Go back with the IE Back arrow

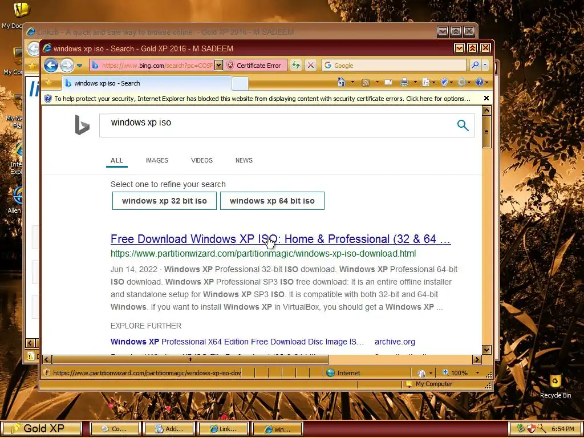[51, 66]
